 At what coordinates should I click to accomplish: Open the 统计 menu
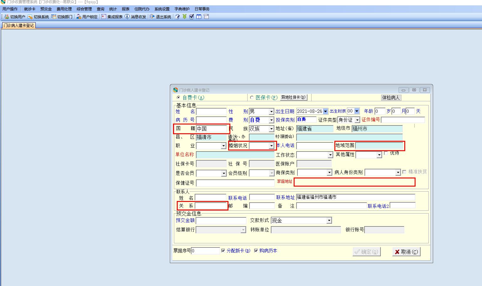[x=113, y=9]
